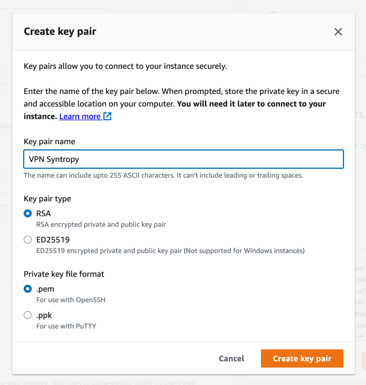This screenshot has height=385, width=366.
Task: Focus the Key pair name input field
Action: 183,159
